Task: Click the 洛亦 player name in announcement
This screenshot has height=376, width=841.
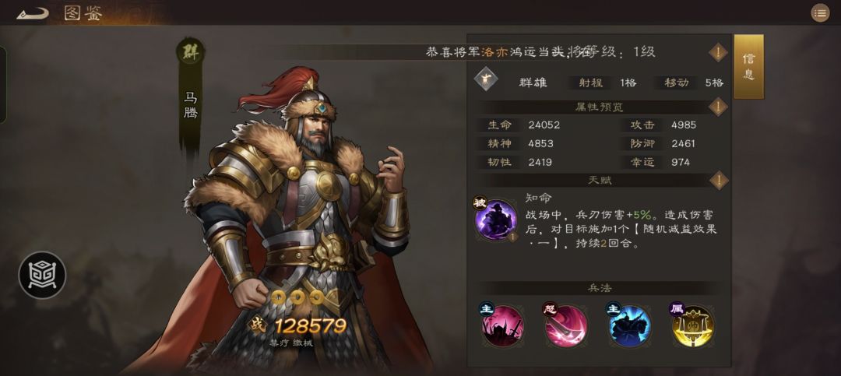Action: click(x=493, y=53)
